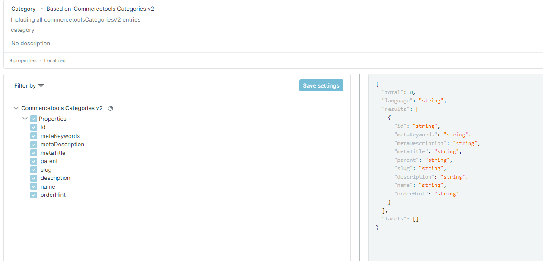Click the "facets" key in JSON preview
The height and width of the screenshot is (261, 543).
394,219
